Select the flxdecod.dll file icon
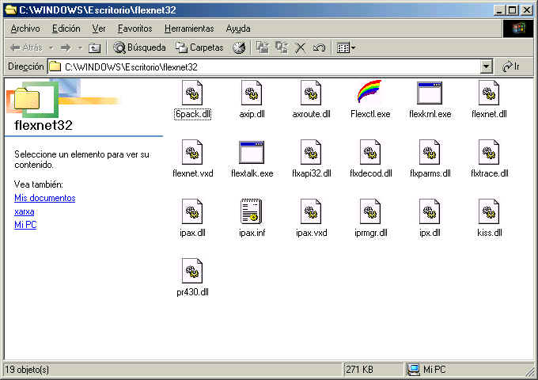The image size is (538, 380). 370,152
